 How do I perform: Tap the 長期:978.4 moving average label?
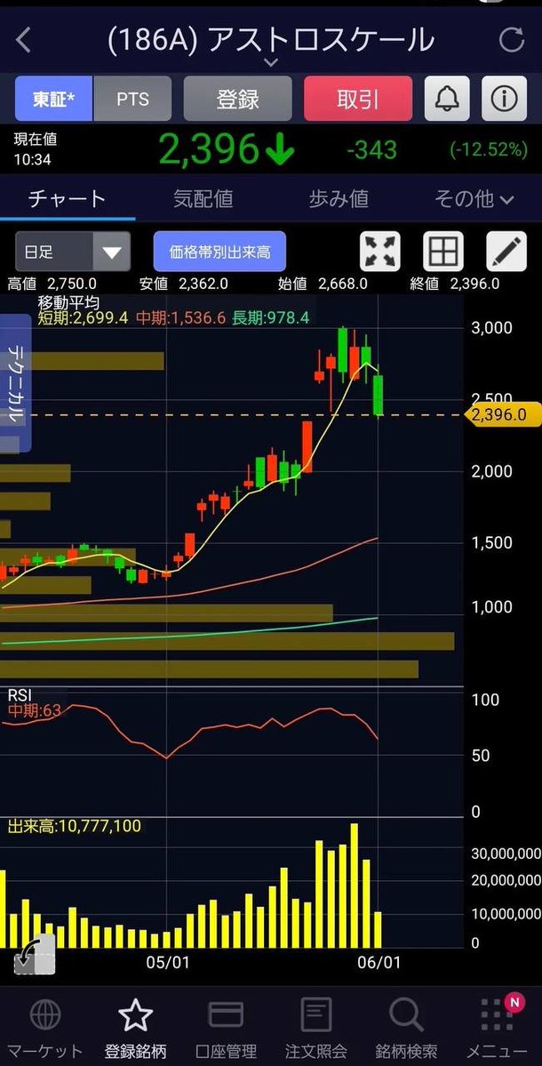point(270,317)
